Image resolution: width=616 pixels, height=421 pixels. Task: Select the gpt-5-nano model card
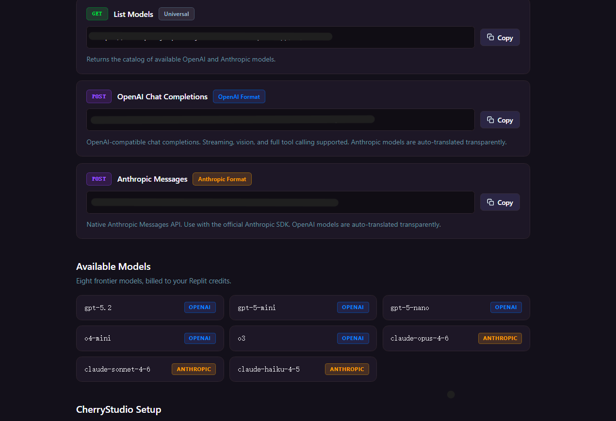[456, 308]
